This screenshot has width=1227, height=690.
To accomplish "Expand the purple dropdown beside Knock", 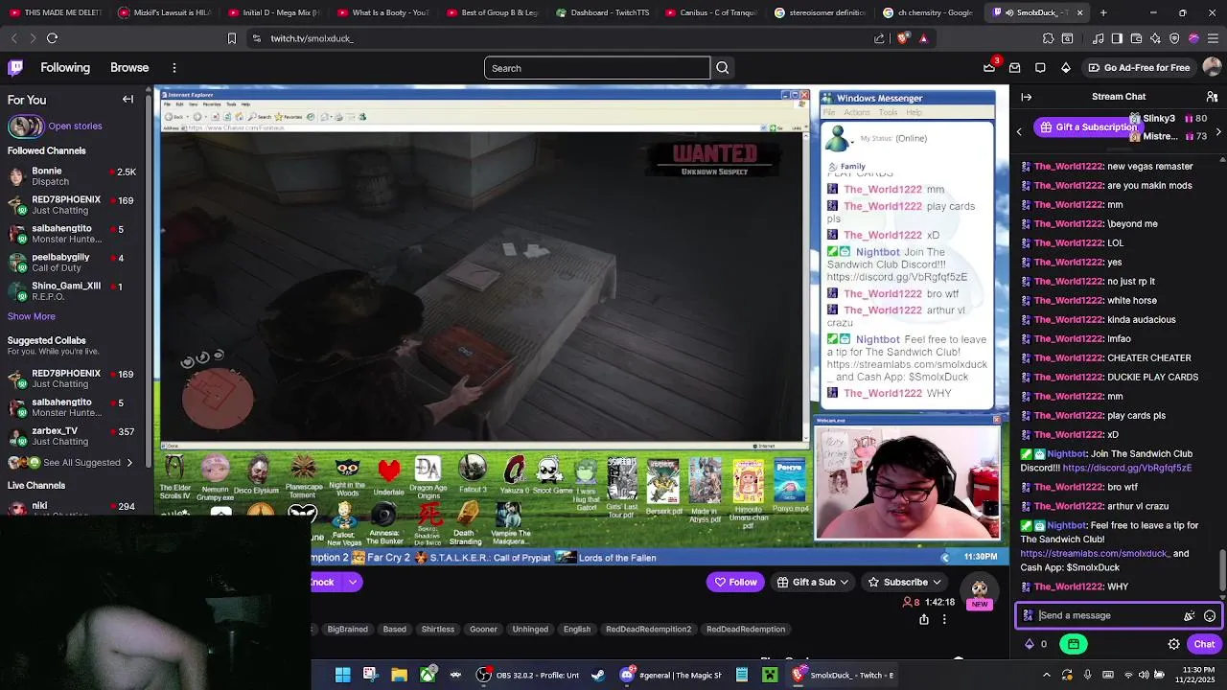I will (x=353, y=582).
